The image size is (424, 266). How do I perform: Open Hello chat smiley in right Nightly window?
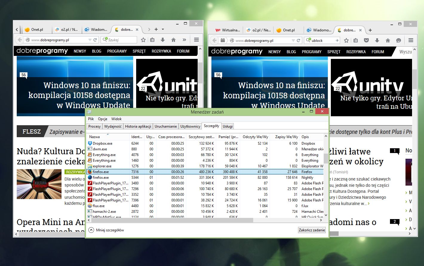pos(398,40)
